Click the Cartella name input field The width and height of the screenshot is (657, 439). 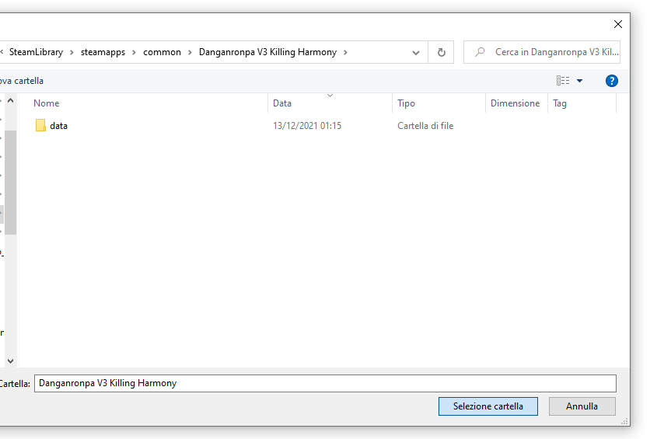click(x=325, y=383)
